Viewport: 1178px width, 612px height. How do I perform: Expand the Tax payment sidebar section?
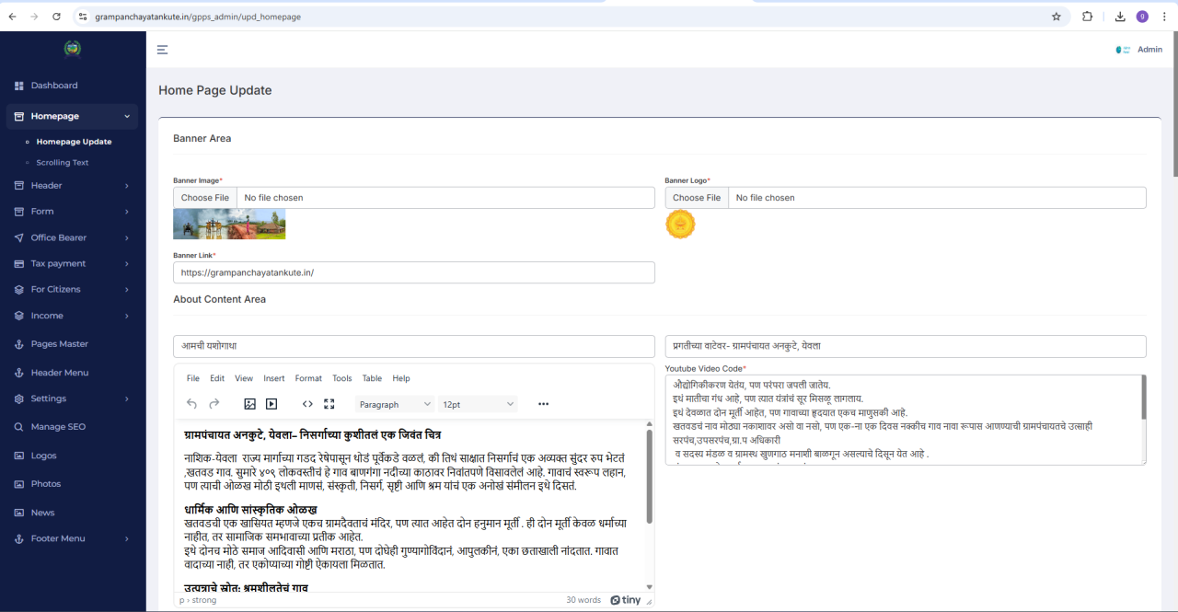click(x=72, y=263)
